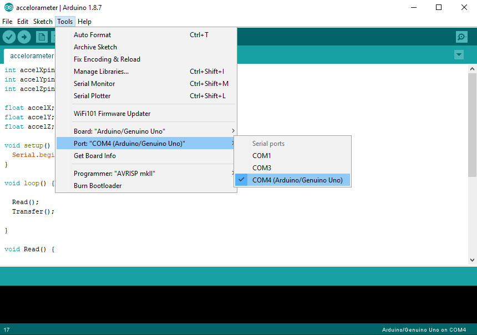Choose Manage Libraries option
Image resolution: width=477 pixels, height=335 pixels.
coord(101,72)
